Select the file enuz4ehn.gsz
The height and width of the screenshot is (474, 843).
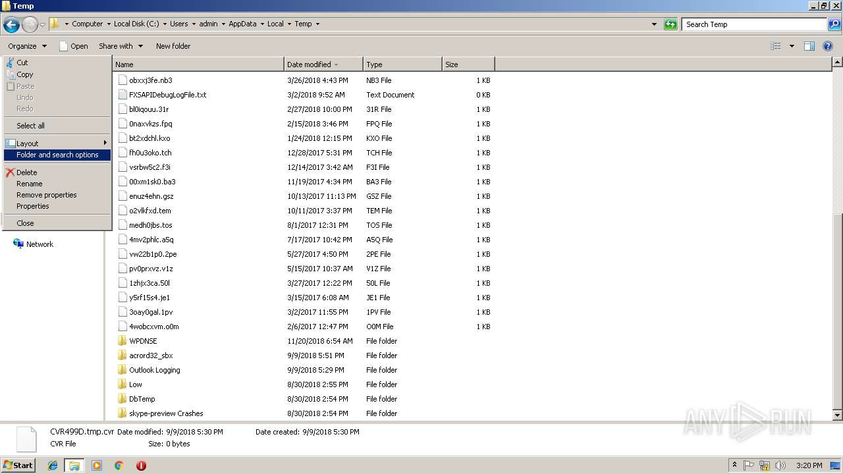[x=151, y=196]
